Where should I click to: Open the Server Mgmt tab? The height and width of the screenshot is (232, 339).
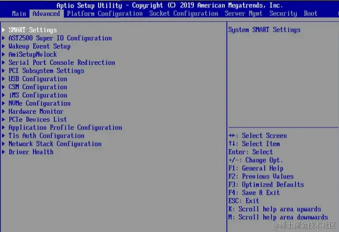pyautogui.click(x=243, y=14)
